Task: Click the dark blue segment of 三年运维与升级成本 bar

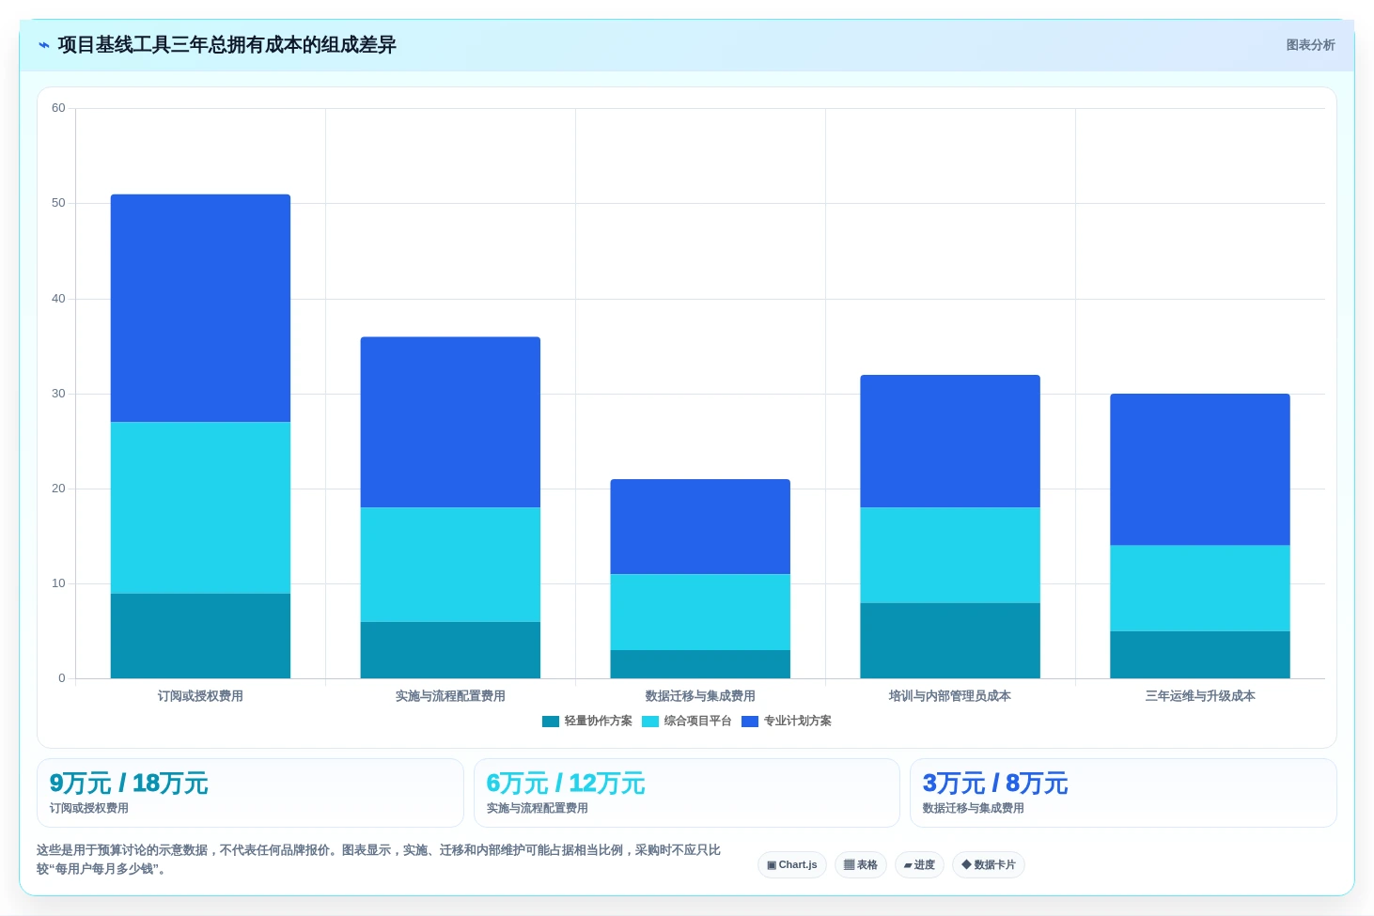Action: [1200, 470]
